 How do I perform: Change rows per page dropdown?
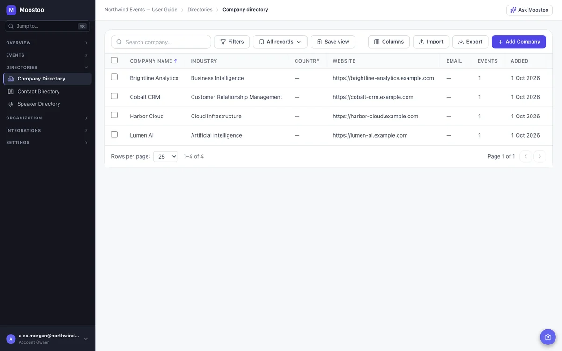165,156
